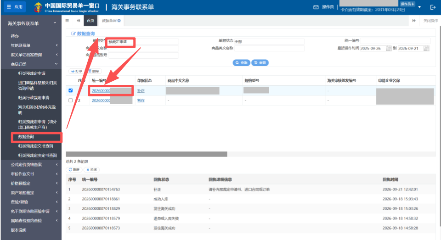Screen dimensions: 441x240
Task: Click the tabs scroll-right double arrow
Action: tap(414, 21)
